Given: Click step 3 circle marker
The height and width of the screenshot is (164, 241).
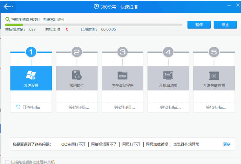Looking at the screenshot, I should pos(123,52).
